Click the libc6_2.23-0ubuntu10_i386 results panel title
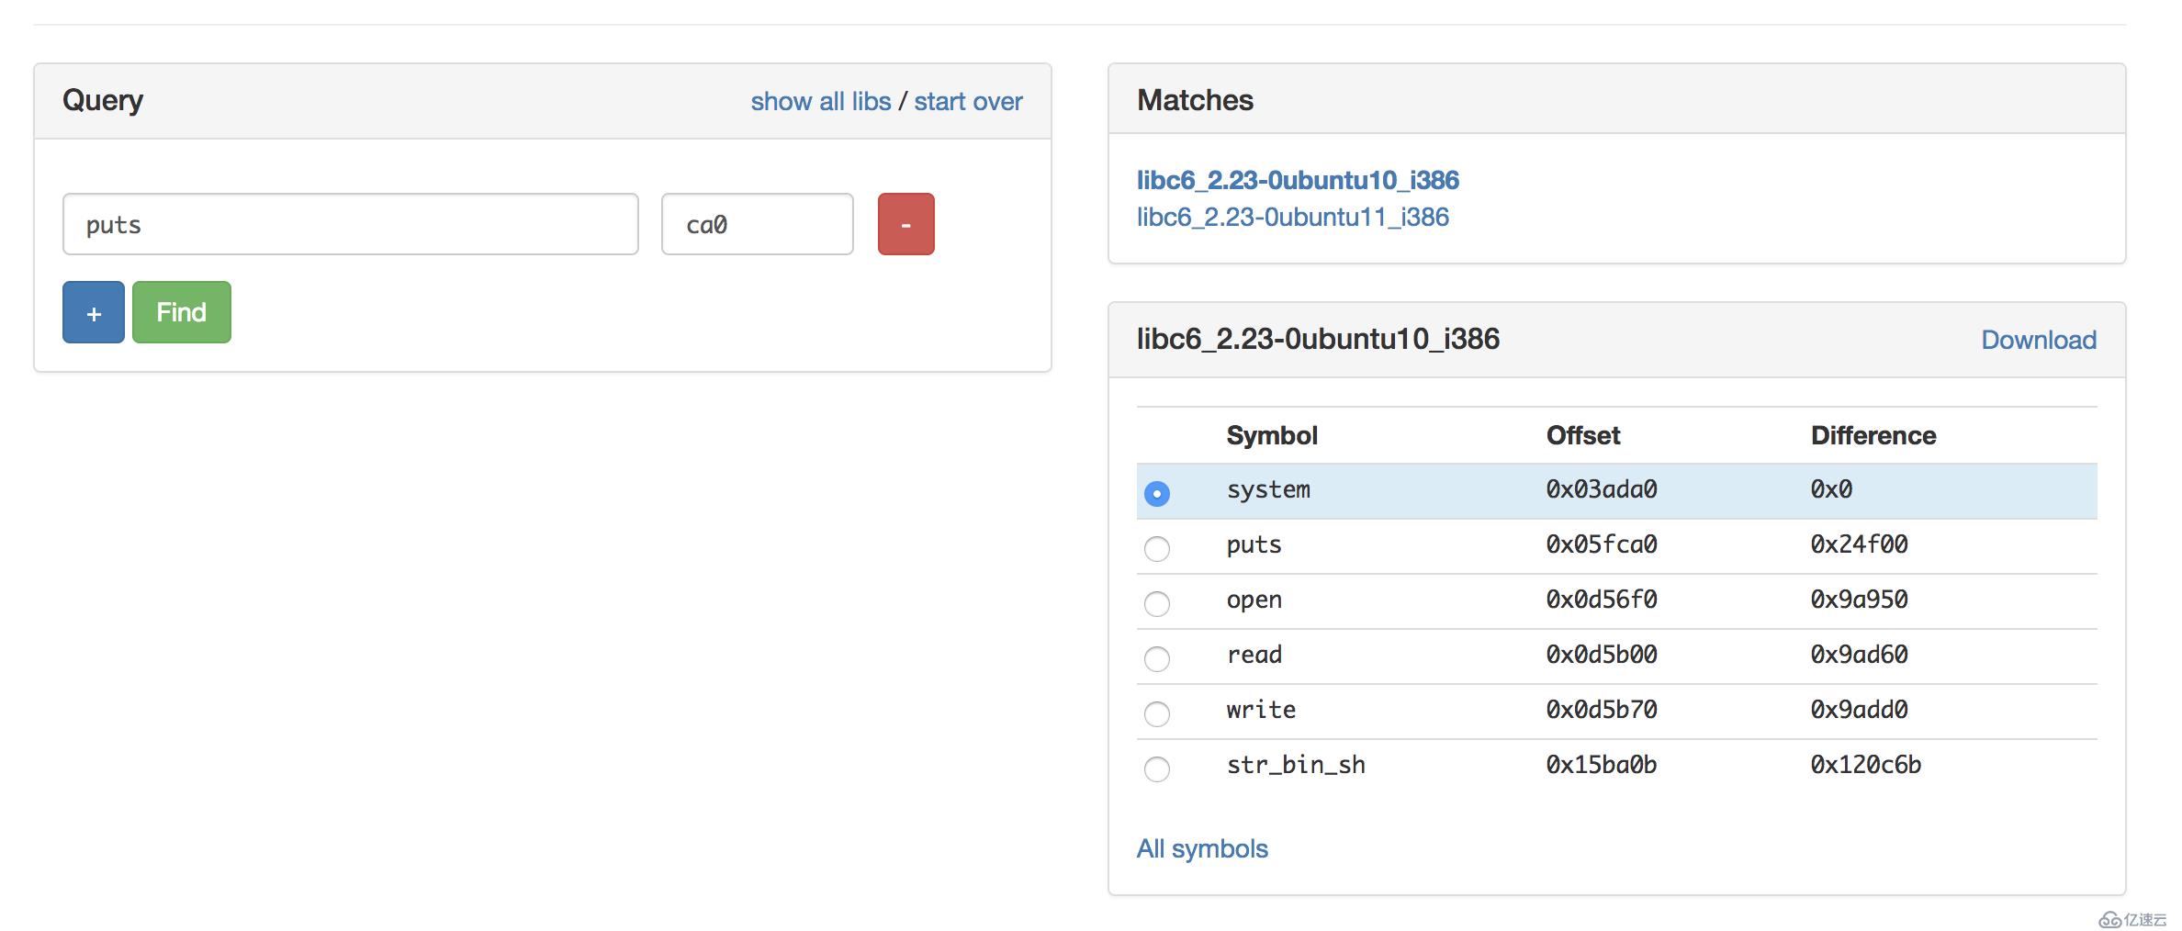This screenshot has width=2182, height=931. (1318, 339)
